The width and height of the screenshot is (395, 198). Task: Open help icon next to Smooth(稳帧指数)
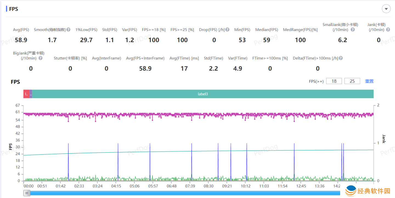(x=68, y=30)
